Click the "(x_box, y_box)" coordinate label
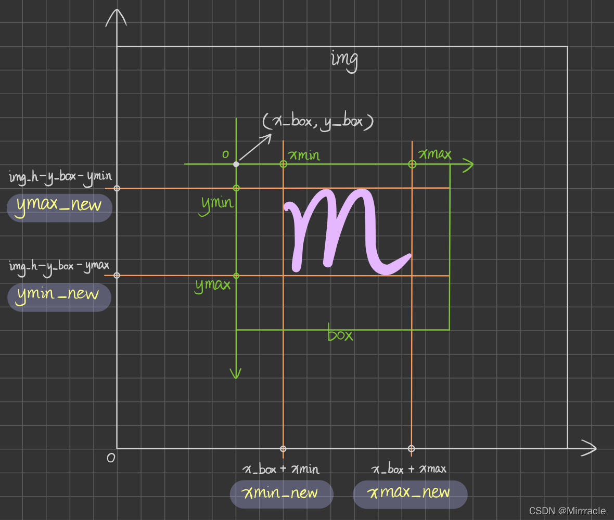 318,122
